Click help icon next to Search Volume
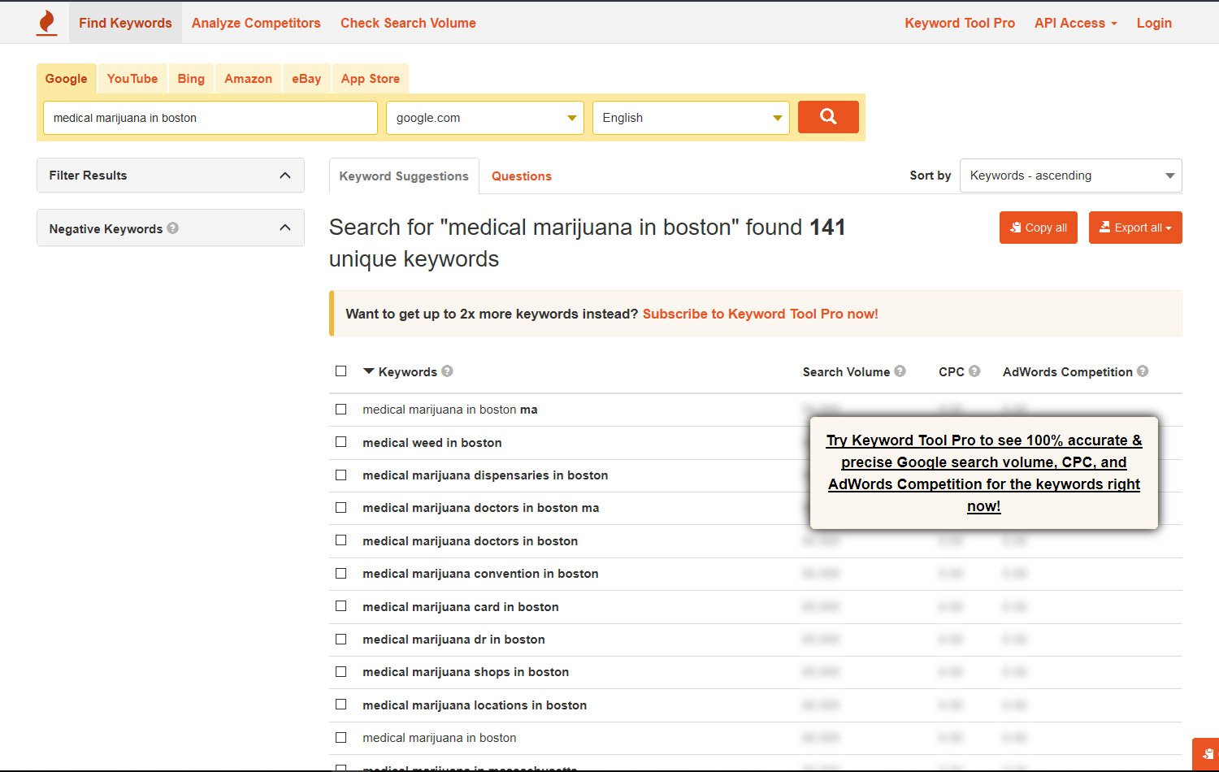 (900, 371)
